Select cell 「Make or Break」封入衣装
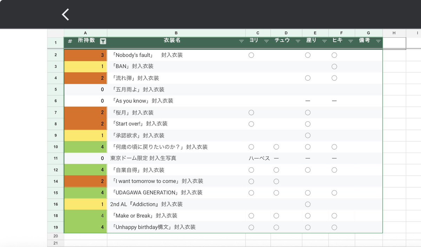This screenshot has height=247, width=421. (176, 215)
